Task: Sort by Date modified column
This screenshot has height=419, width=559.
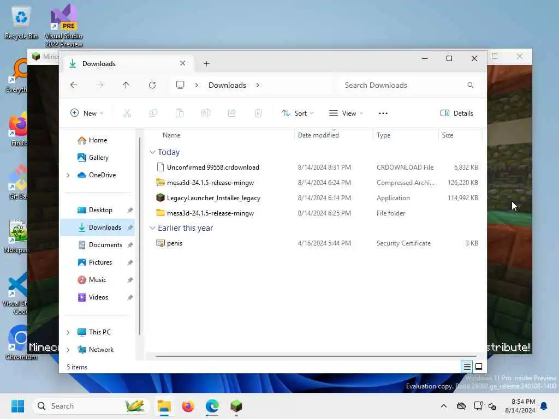Action: [x=318, y=135]
